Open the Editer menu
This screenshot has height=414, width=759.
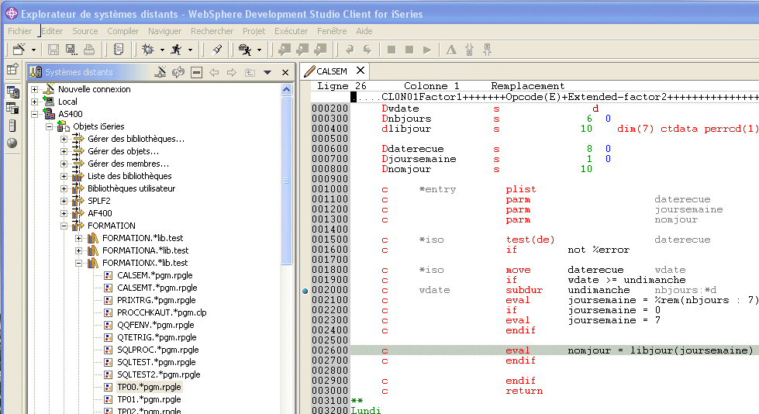52,31
